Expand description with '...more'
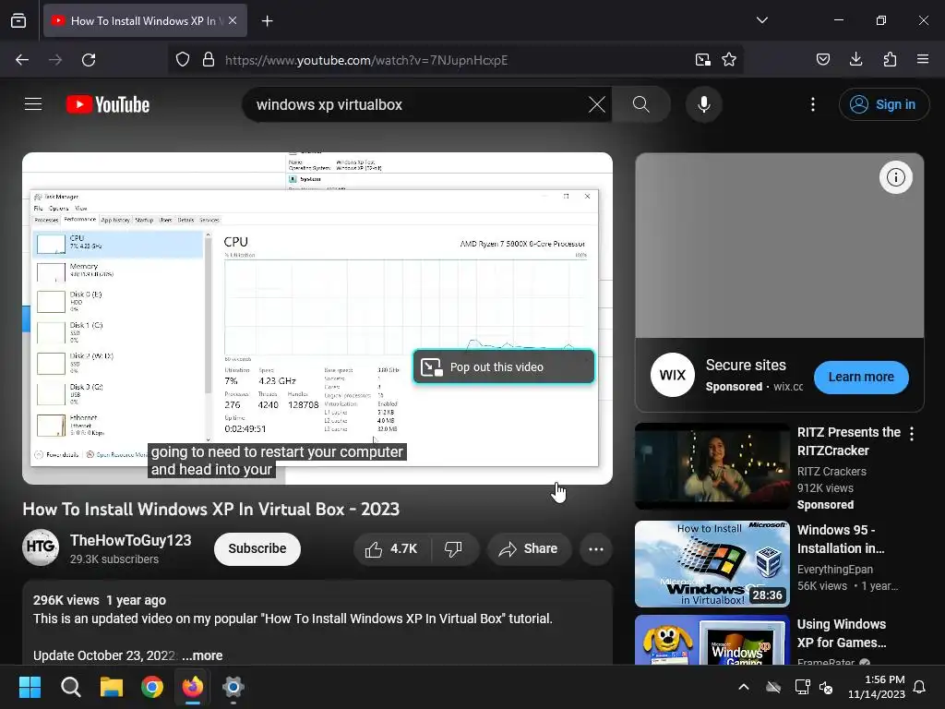The width and height of the screenshot is (945, 709). coord(202,655)
